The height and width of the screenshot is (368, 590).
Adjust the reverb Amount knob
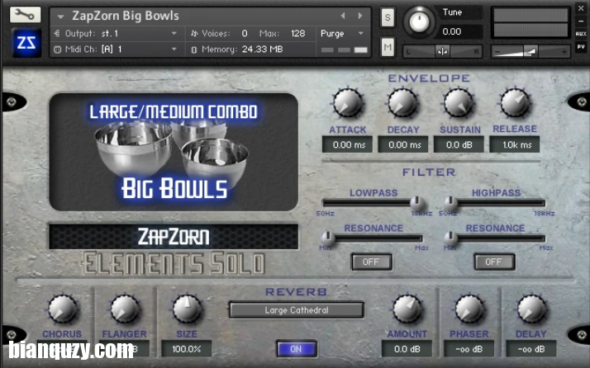tap(407, 309)
